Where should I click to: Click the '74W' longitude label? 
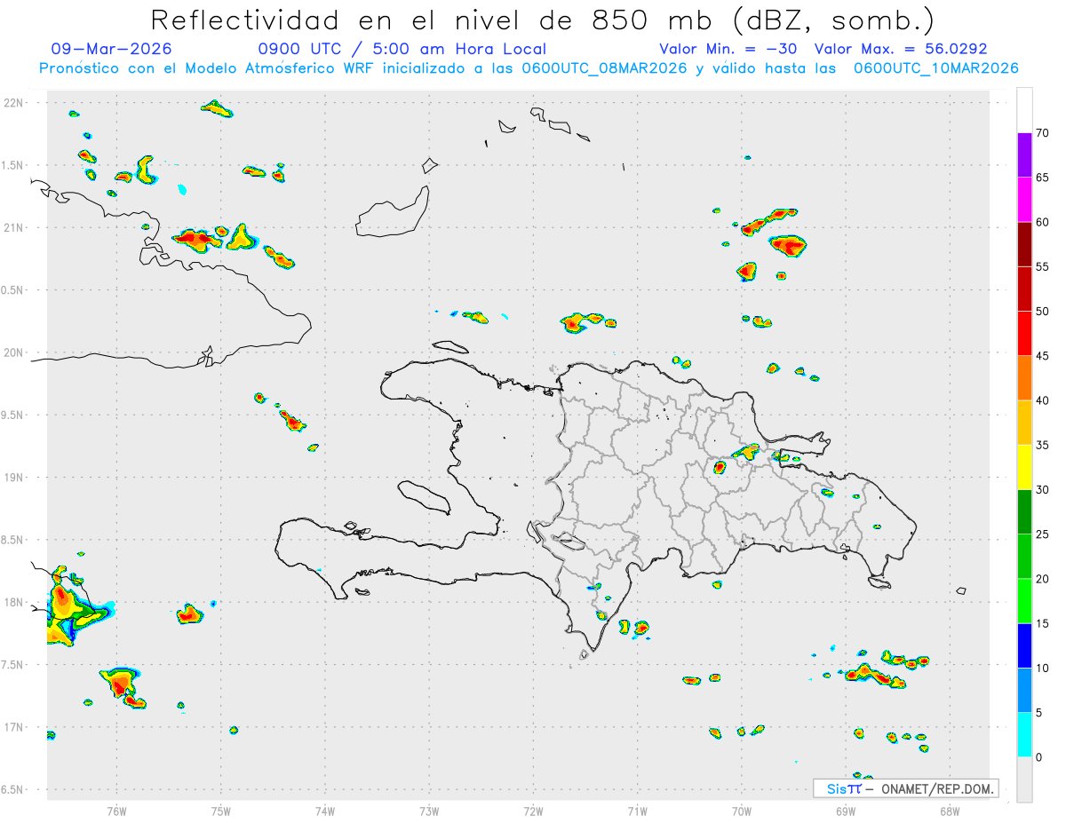(x=325, y=811)
